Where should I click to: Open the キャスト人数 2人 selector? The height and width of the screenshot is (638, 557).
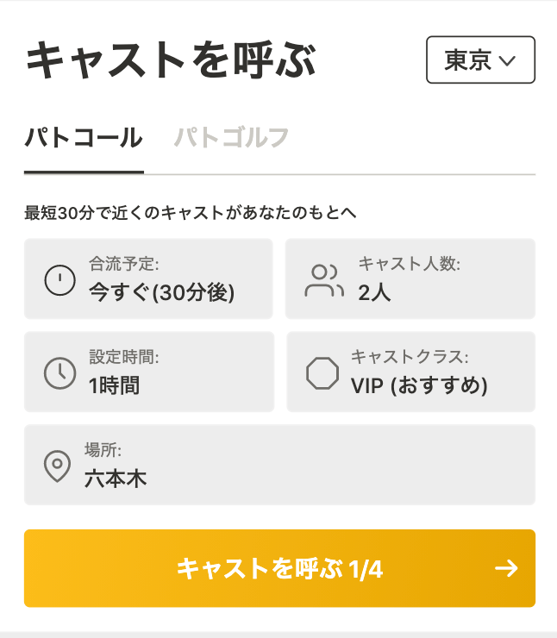tap(410, 279)
